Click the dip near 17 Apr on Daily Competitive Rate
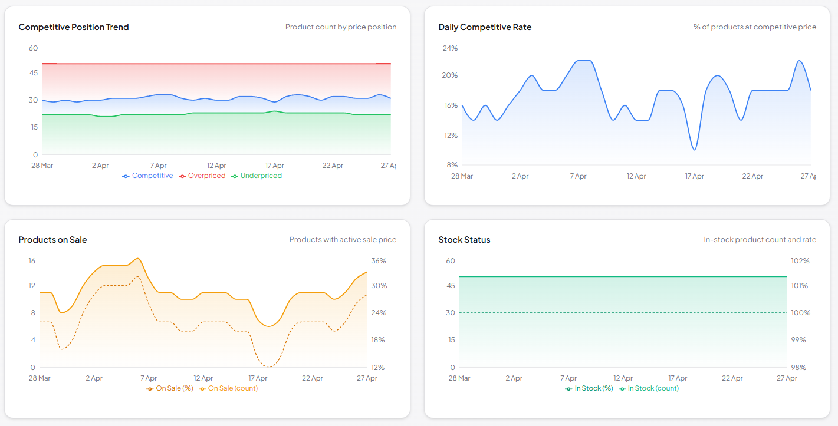This screenshot has width=838, height=426. 695,150
